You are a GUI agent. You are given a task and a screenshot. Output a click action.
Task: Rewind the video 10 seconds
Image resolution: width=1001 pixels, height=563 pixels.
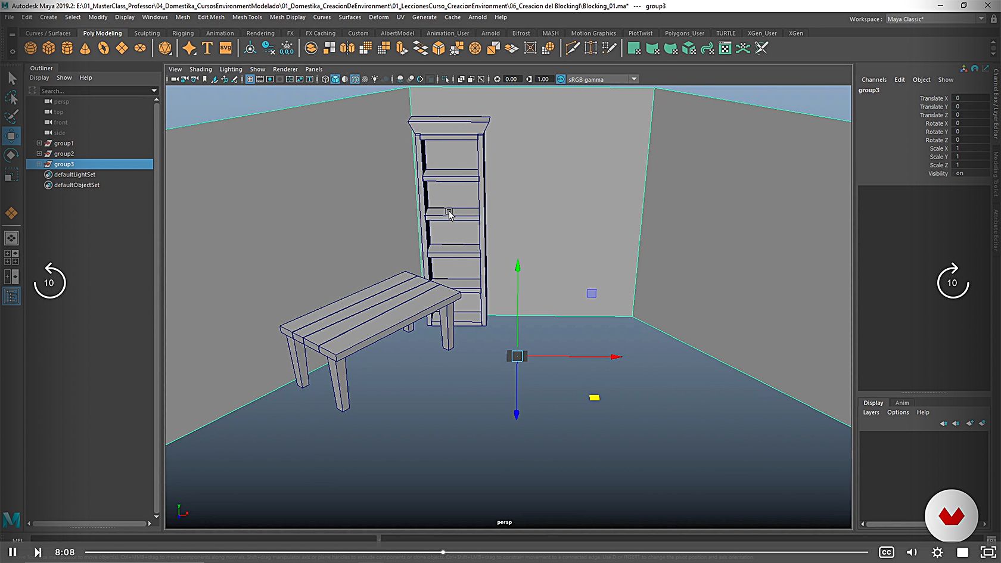pos(49,282)
